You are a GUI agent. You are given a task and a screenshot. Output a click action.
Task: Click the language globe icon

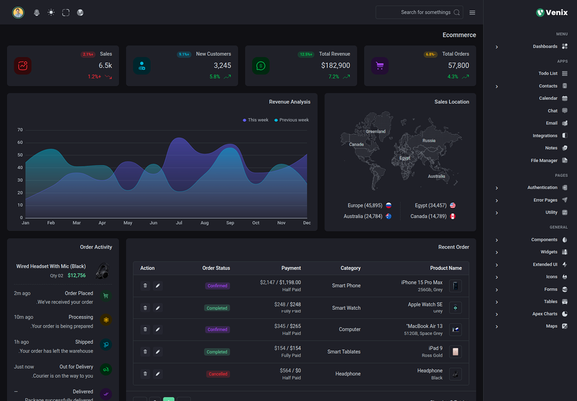point(80,13)
